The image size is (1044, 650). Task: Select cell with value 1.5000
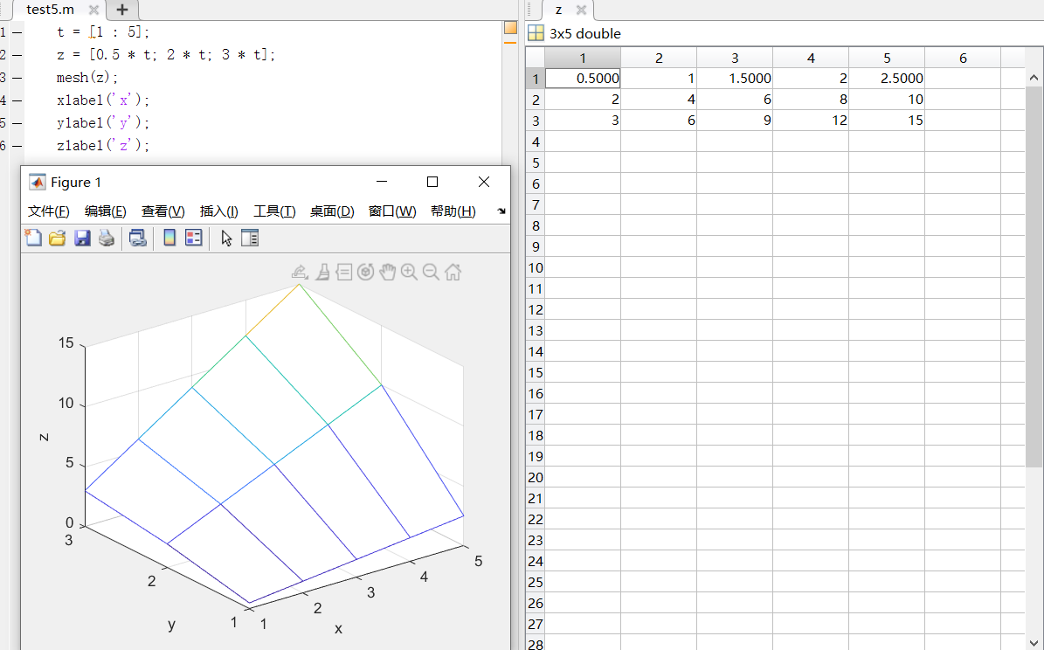point(735,78)
